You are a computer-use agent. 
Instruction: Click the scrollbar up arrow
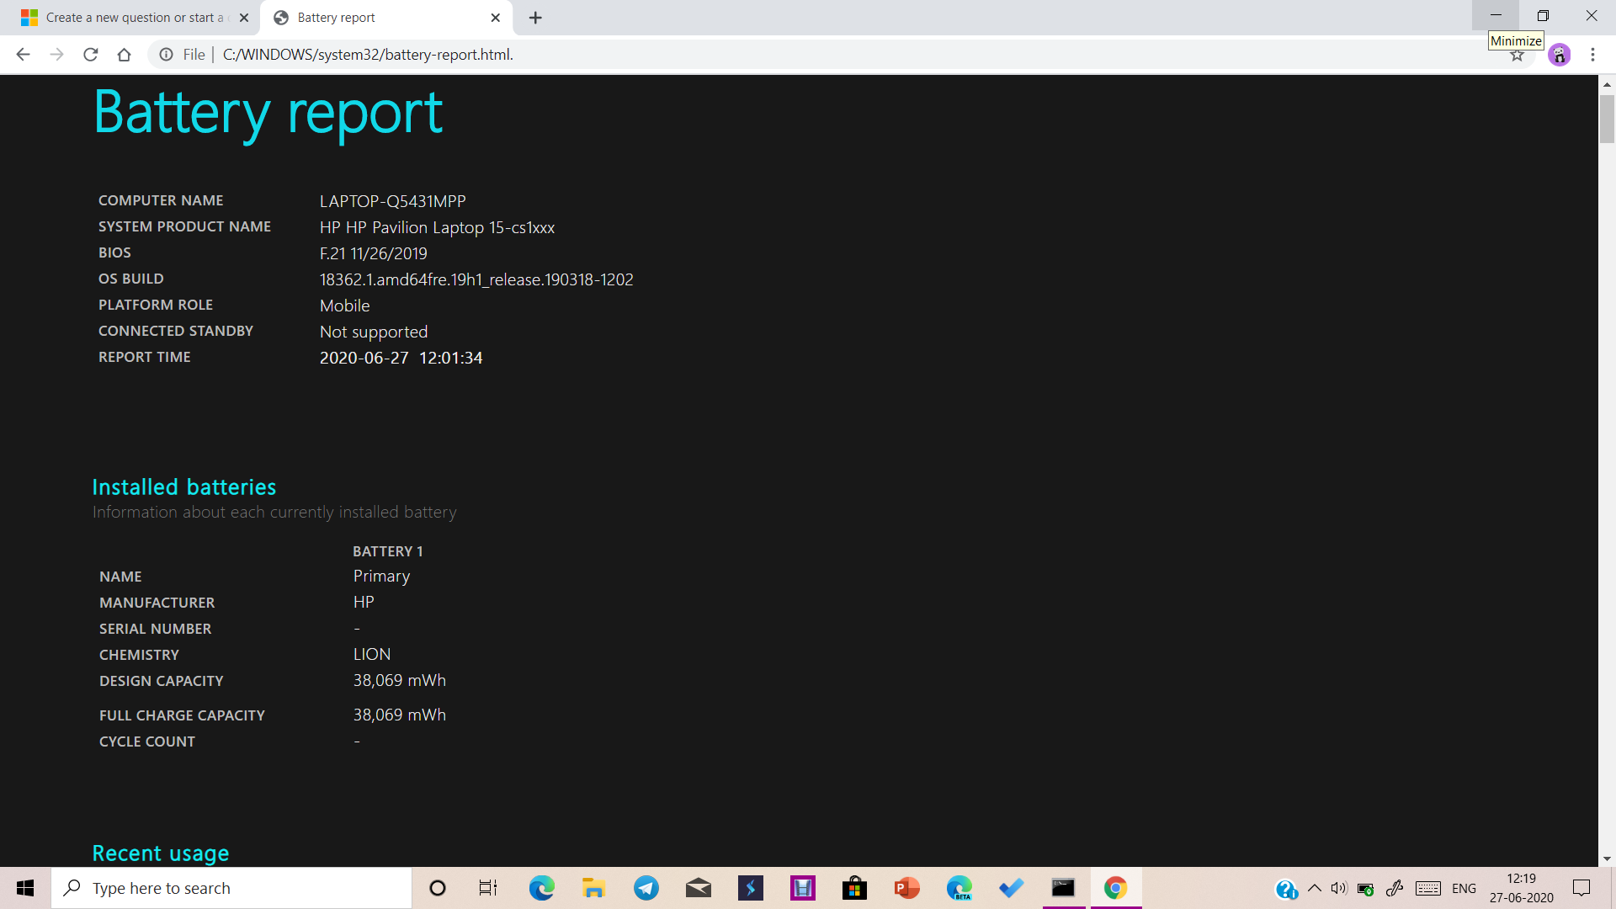click(1607, 84)
